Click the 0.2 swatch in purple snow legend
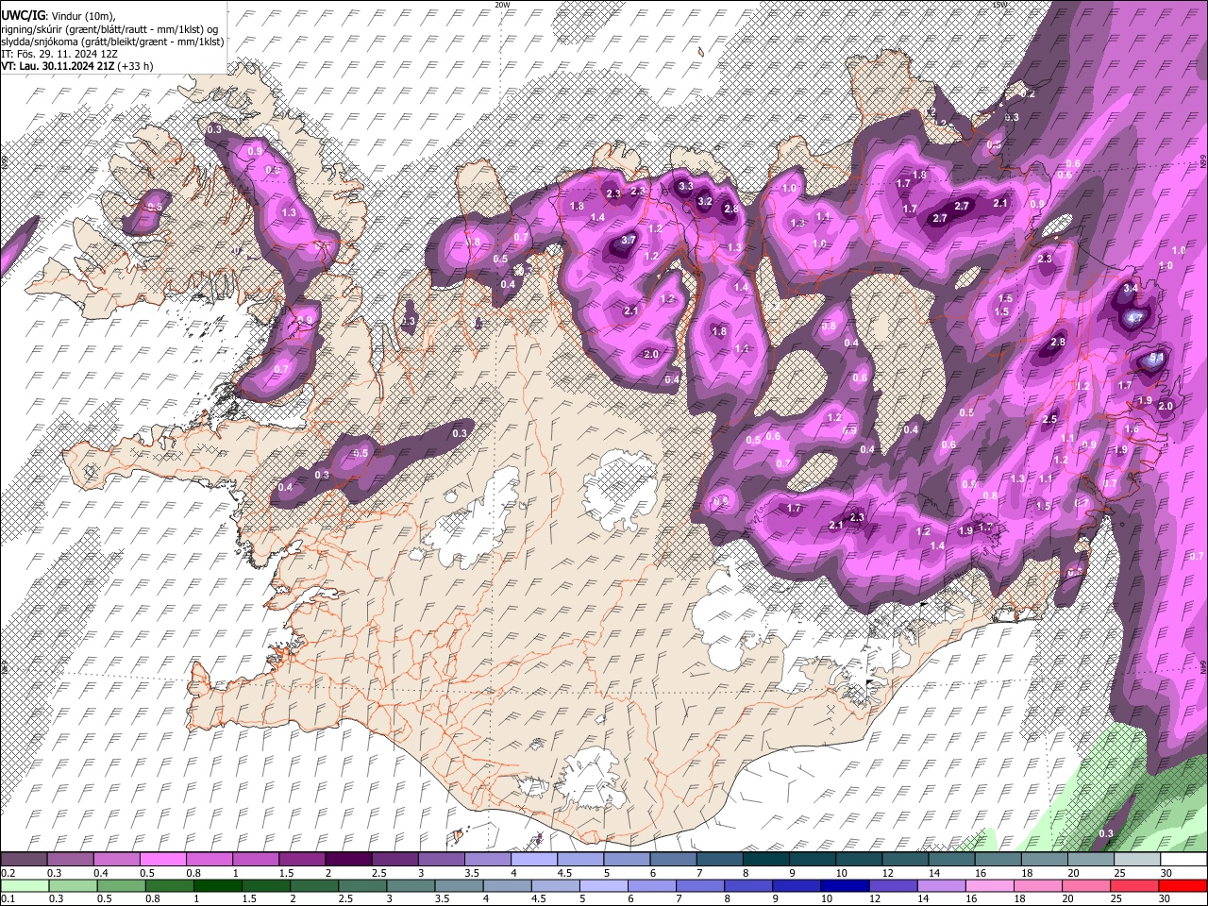 (24, 860)
